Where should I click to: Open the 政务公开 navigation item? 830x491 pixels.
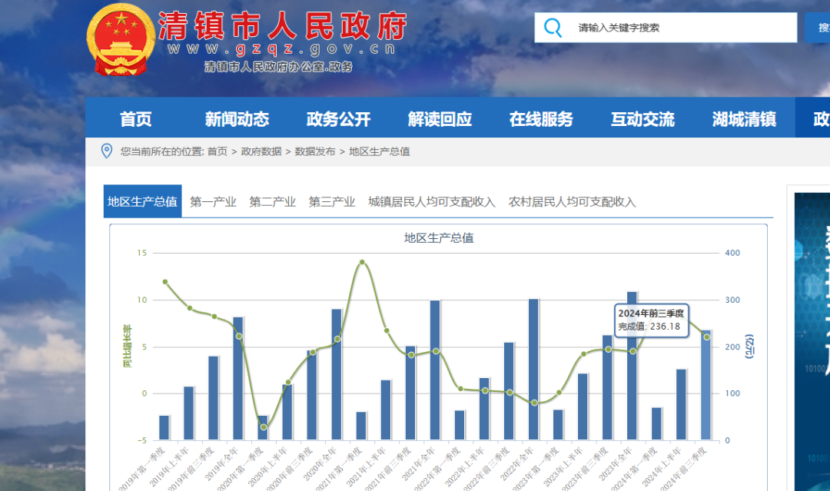[338, 119]
